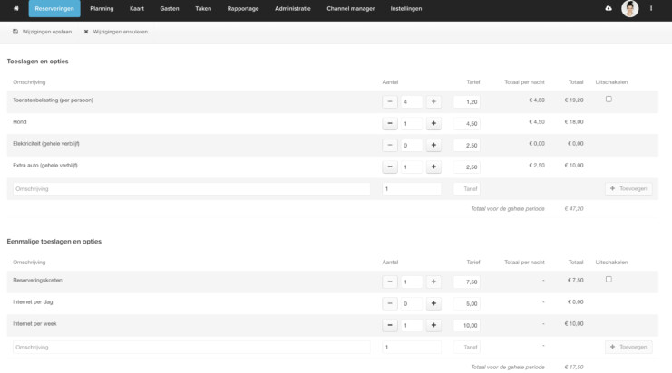This screenshot has height=373, width=672.
Task: Open the three-dot more options menu
Action: click(651, 8)
